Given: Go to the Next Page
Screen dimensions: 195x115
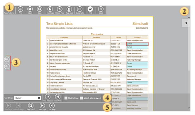Looking at the screenshot, I should point(42,106).
